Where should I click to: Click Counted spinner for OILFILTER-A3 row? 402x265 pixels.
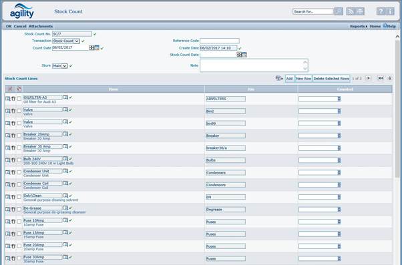339,99
